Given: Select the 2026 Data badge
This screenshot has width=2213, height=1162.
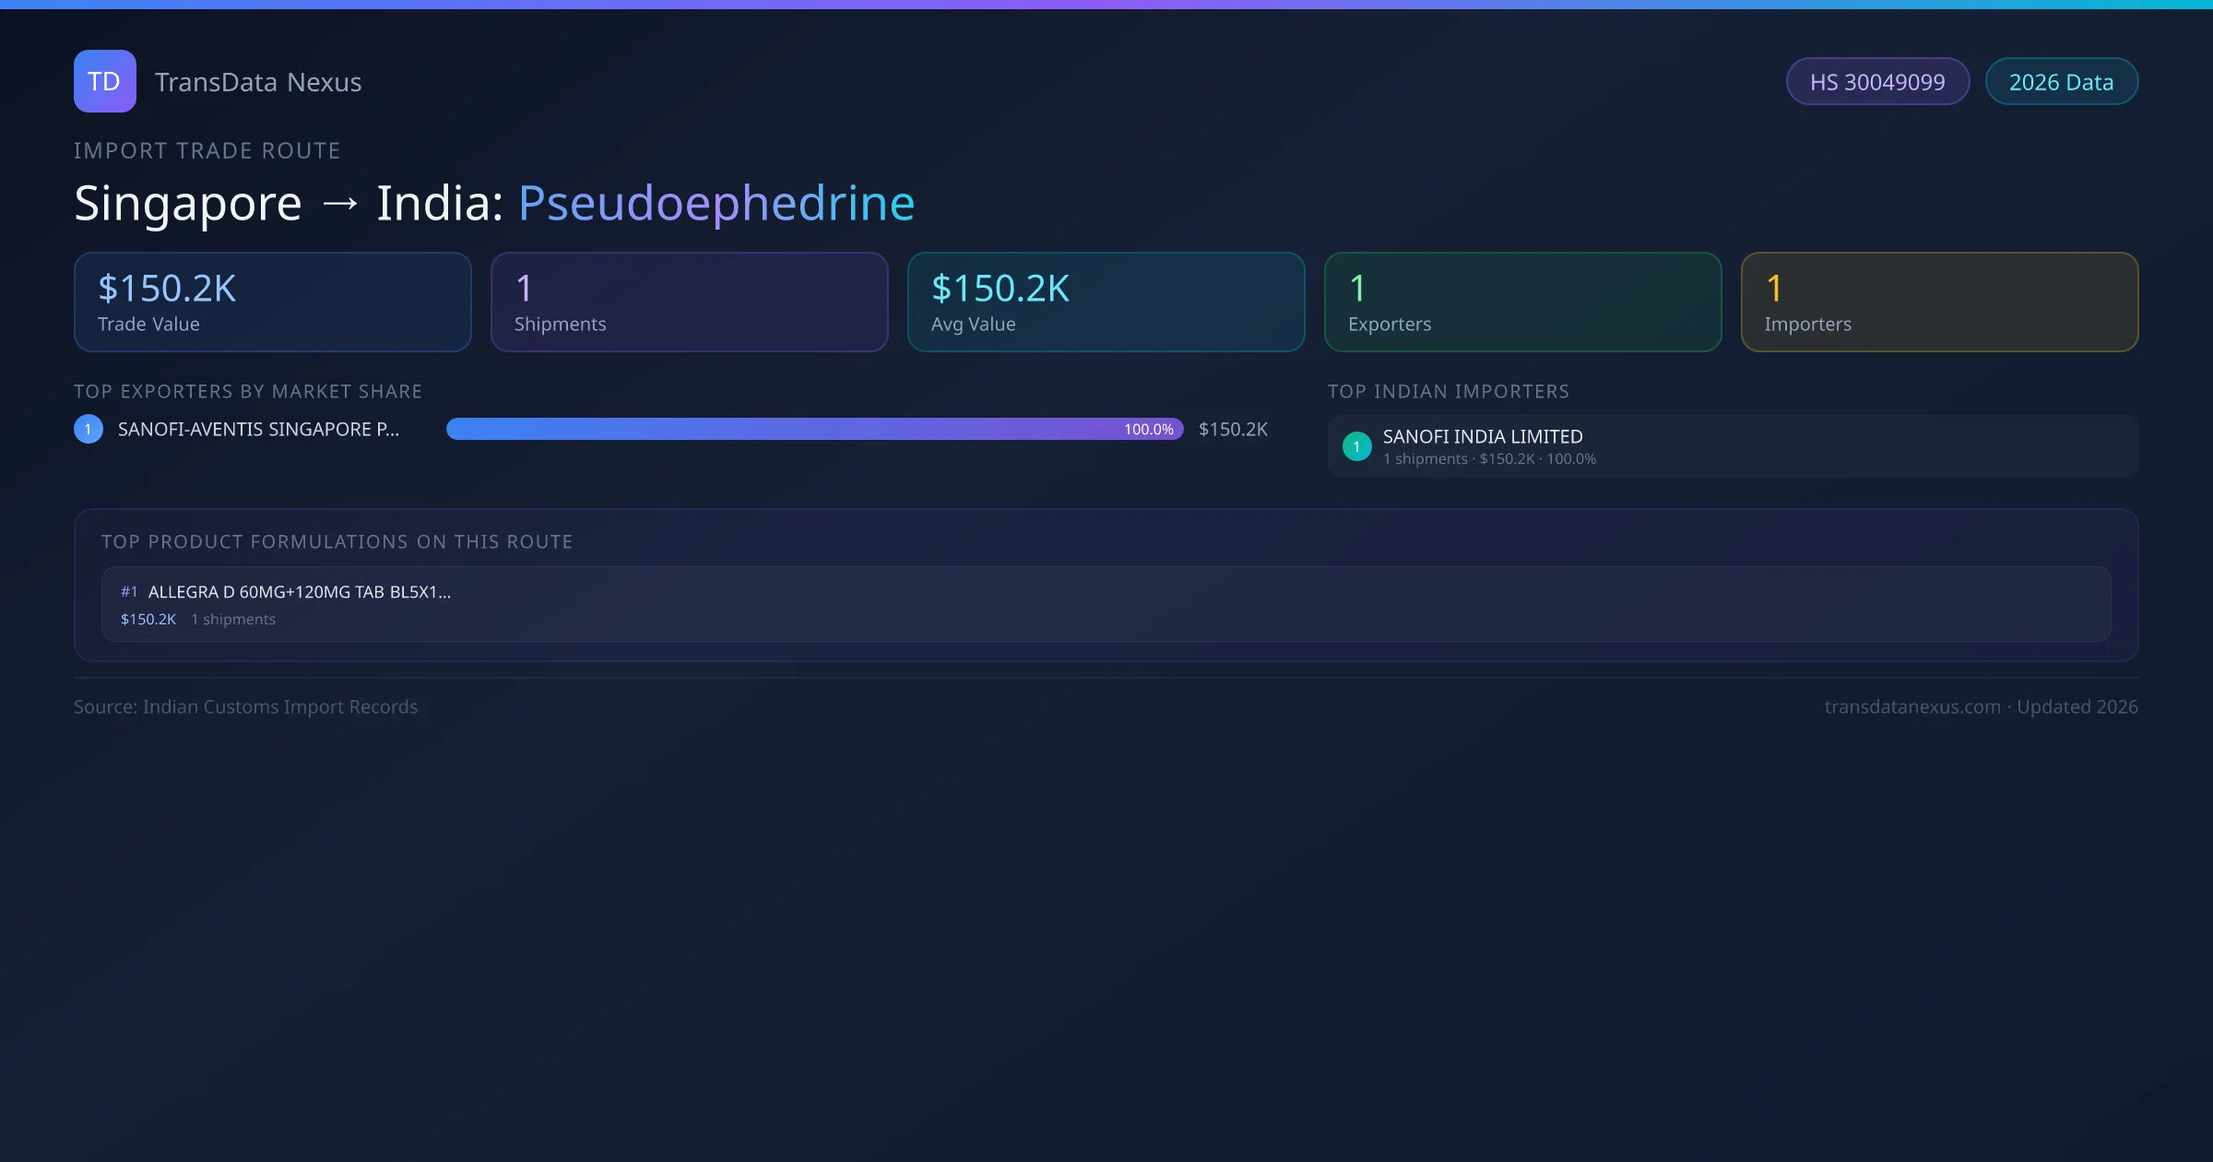Looking at the screenshot, I should [x=2061, y=82].
